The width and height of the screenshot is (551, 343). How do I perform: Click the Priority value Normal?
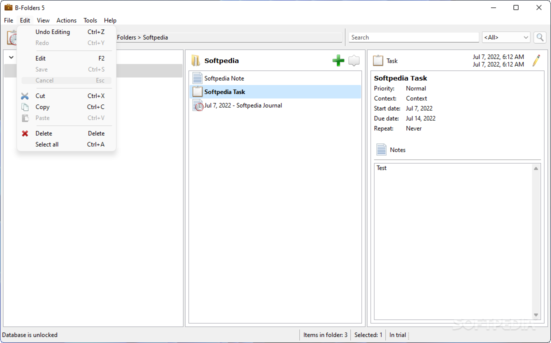415,88
